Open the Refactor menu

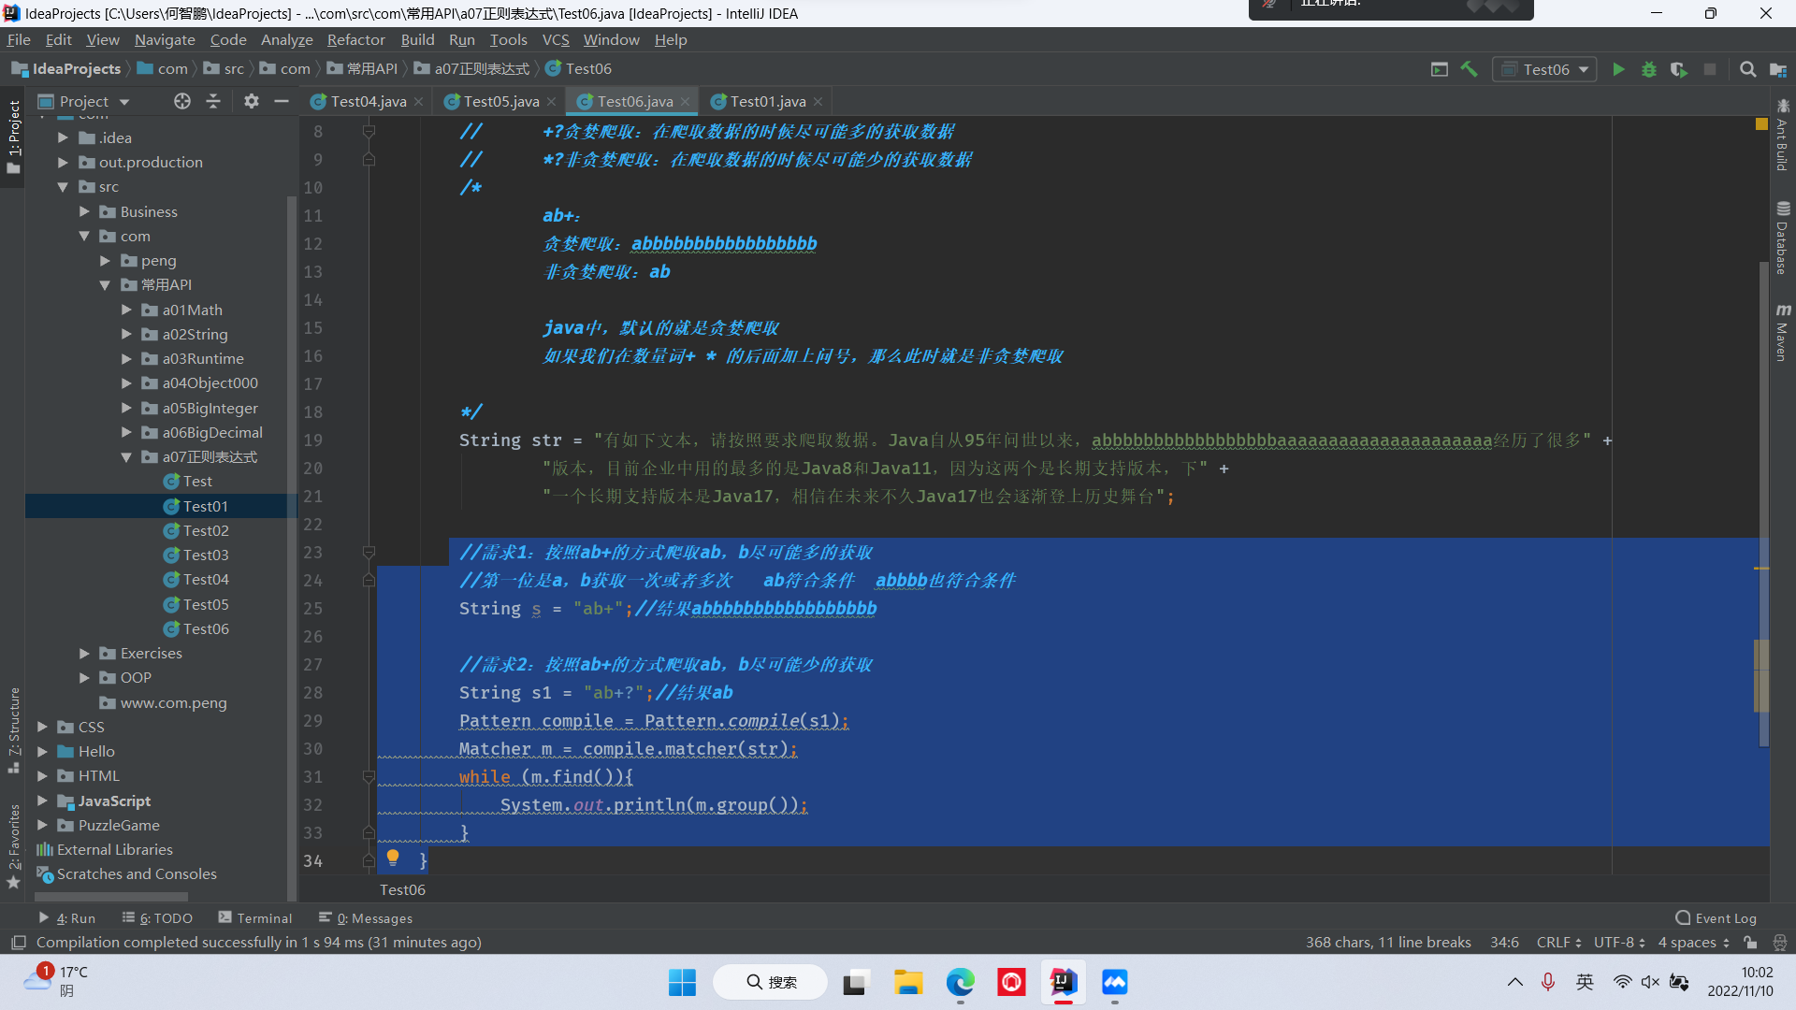(355, 39)
